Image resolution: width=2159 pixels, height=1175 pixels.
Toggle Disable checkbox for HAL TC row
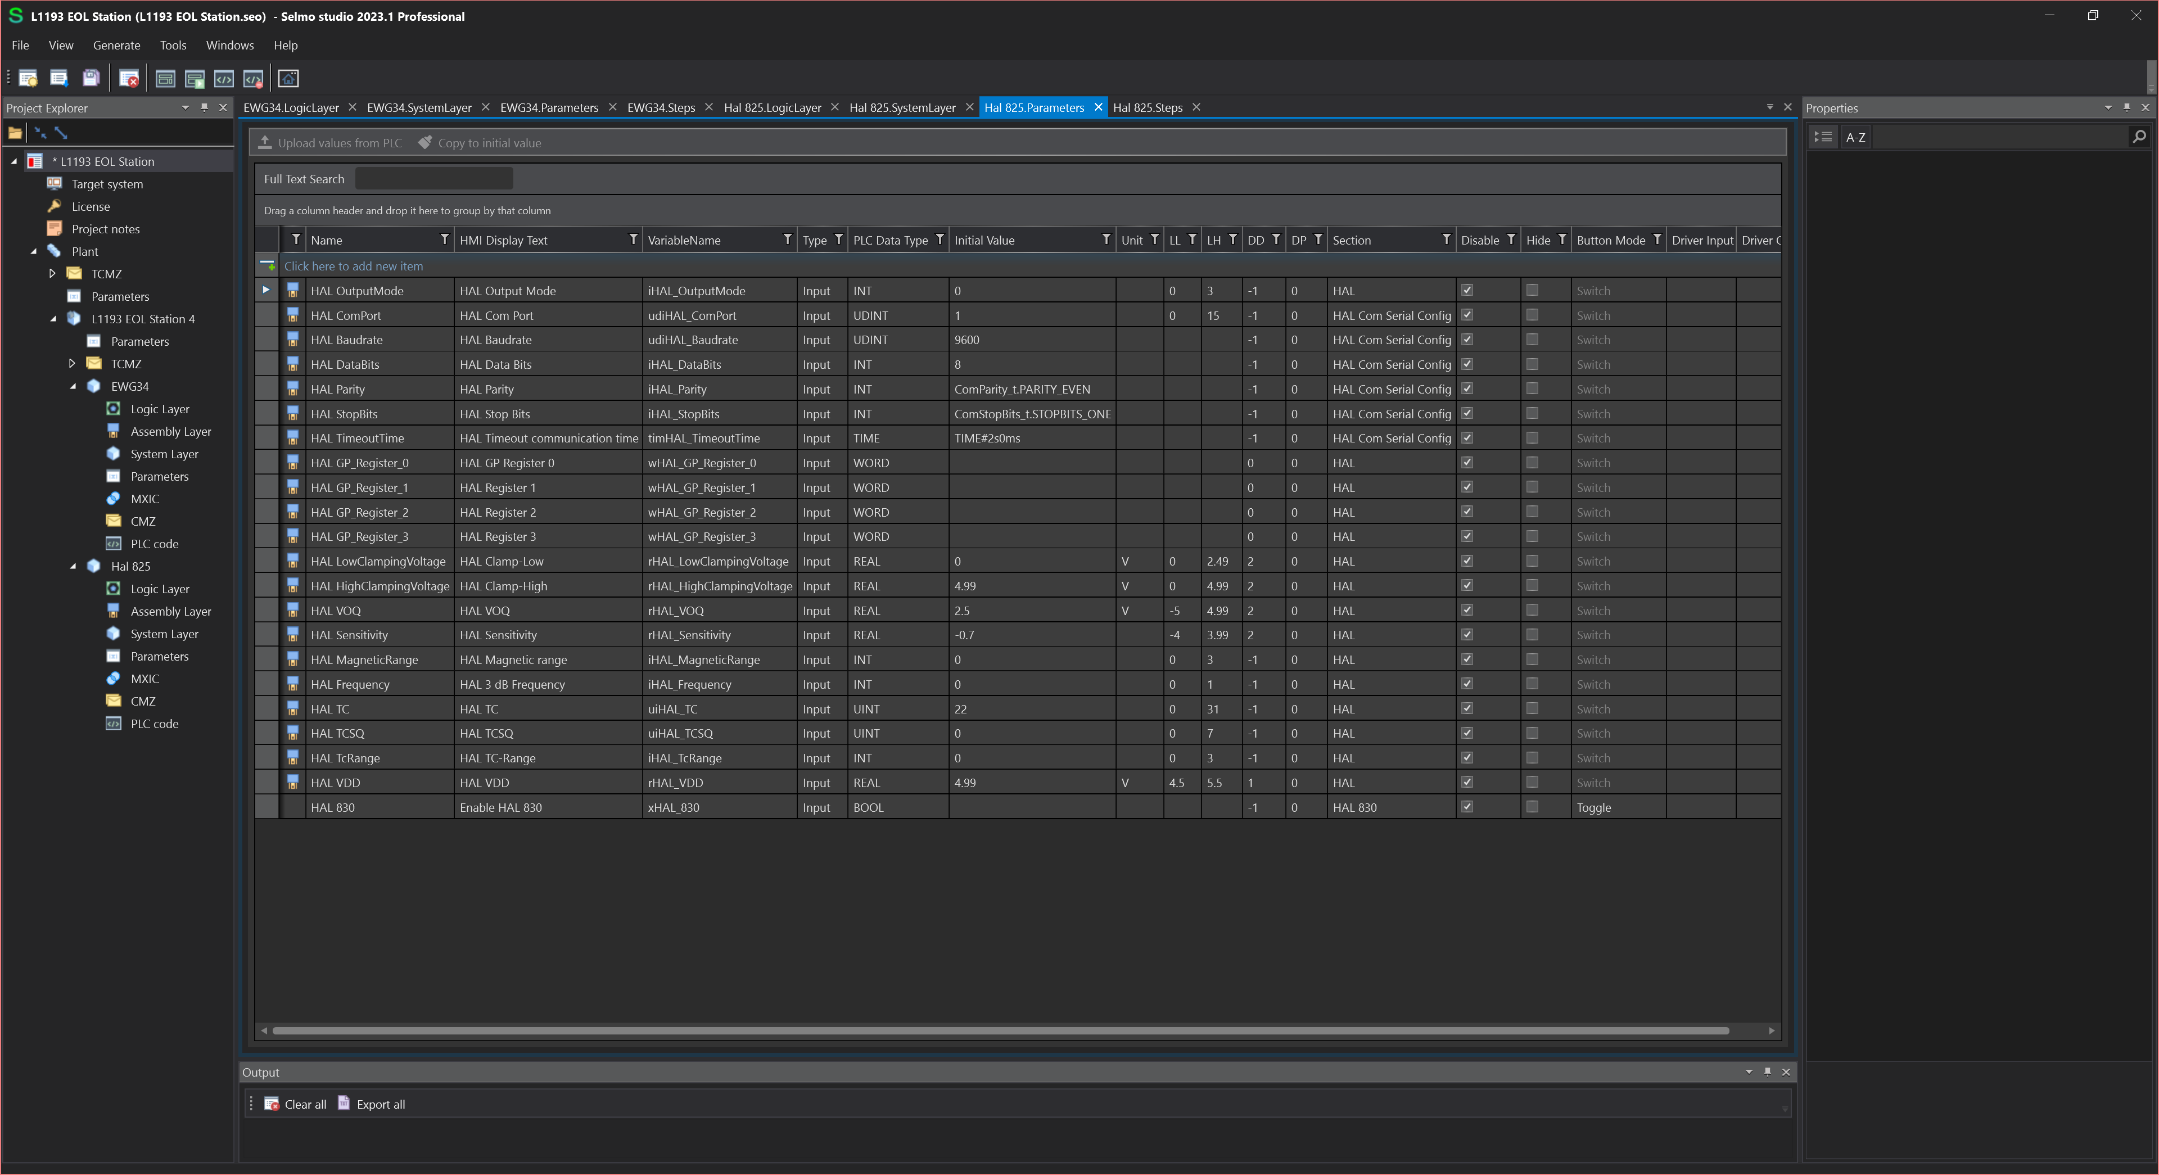(1467, 708)
